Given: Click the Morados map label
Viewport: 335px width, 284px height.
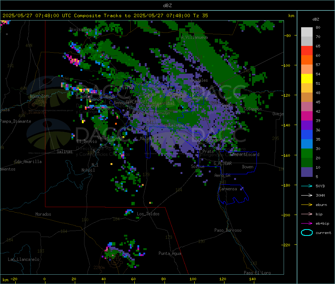Looking at the screenshot, I should tap(43, 214).
